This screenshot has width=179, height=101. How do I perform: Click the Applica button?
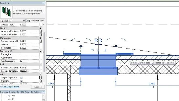click(38, 87)
